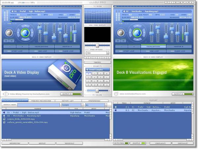Select file 02 - Morcheeba - Aqualung.mp3

55,116
